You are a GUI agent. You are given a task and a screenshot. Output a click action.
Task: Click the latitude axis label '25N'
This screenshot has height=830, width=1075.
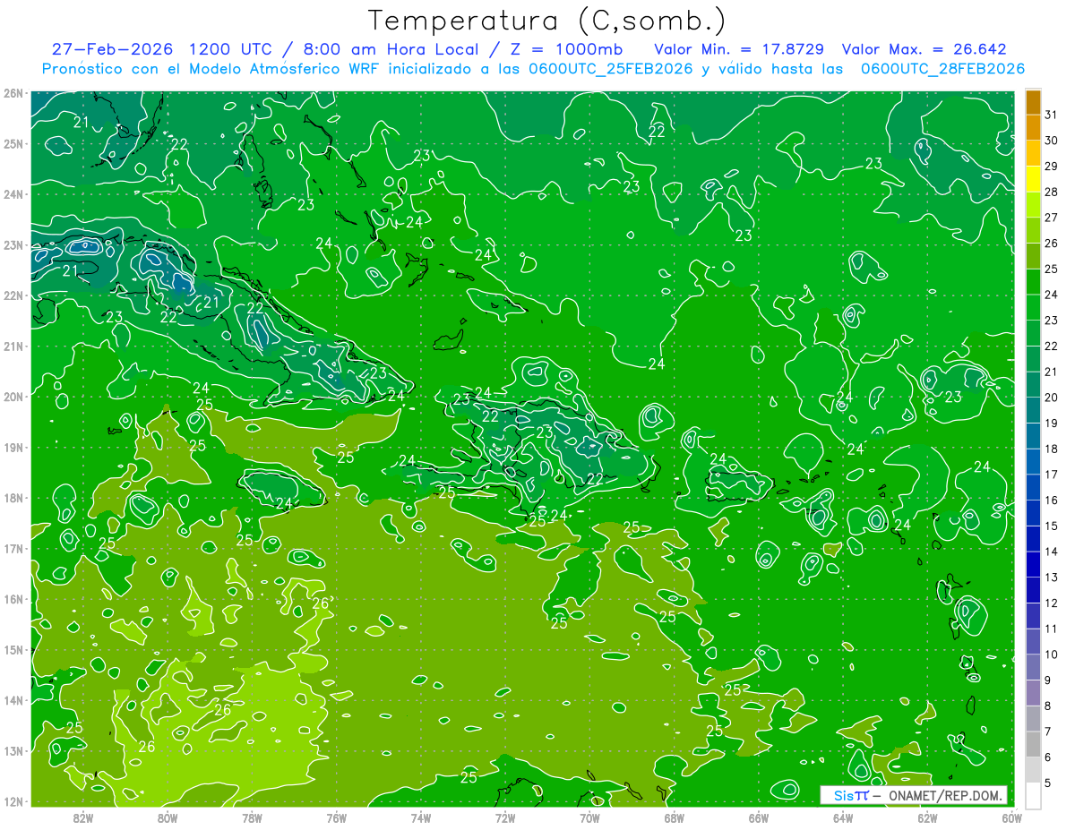(x=13, y=143)
